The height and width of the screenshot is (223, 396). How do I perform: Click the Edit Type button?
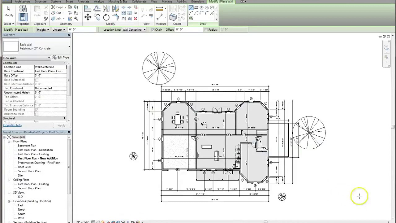click(61, 58)
